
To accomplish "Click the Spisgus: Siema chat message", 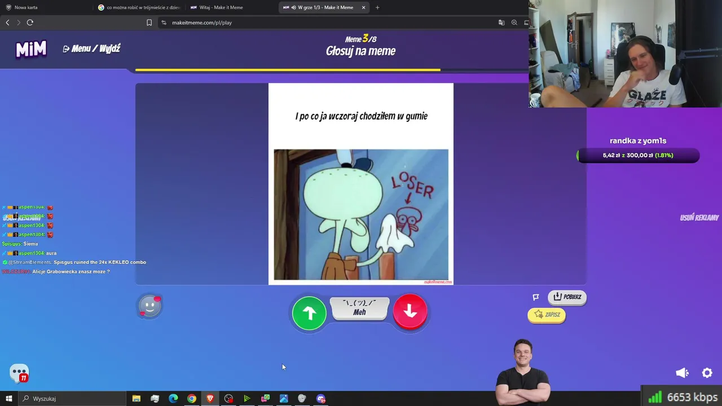I will (20, 244).
